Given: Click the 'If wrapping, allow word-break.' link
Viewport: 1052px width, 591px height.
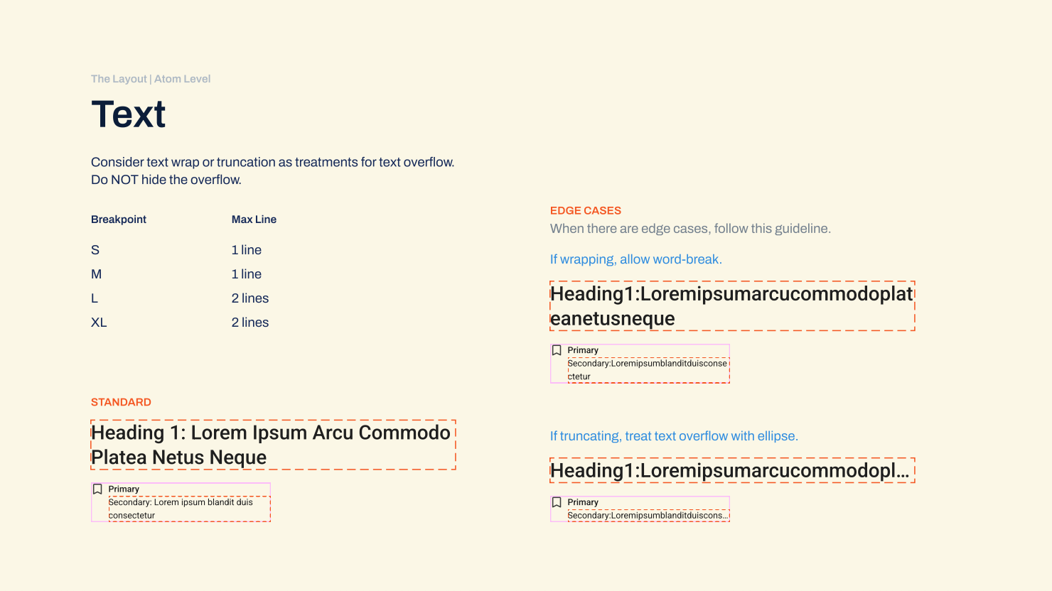Looking at the screenshot, I should 635,259.
